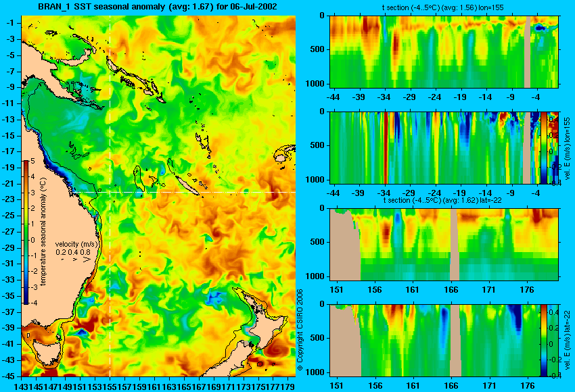Select the lat=-22 temperature section plot

pos(444,245)
